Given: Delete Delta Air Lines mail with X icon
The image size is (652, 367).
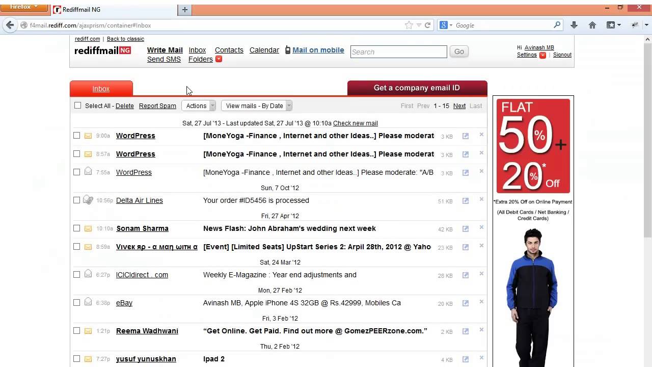Looking at the screenshot, I should [481, 199].
